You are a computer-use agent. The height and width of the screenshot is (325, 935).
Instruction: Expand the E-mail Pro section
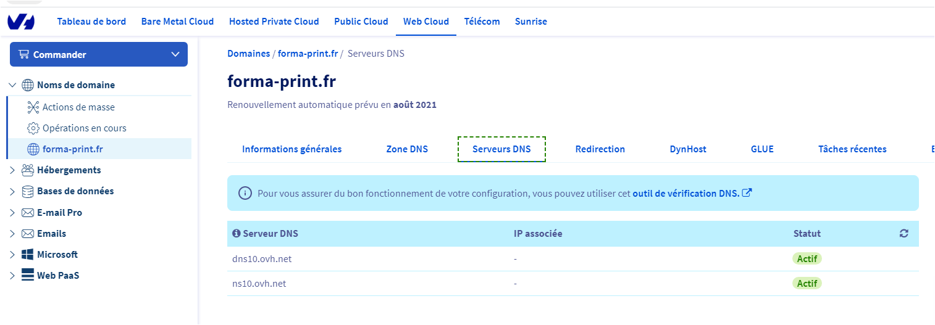point(12,213)
